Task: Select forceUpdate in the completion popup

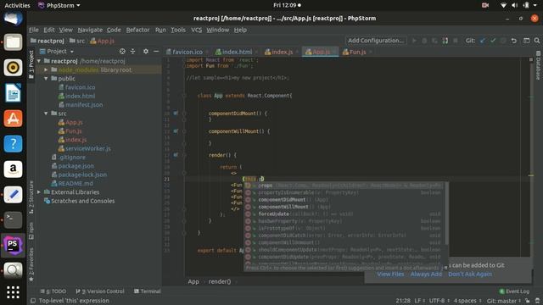Action: coord(344,214)
